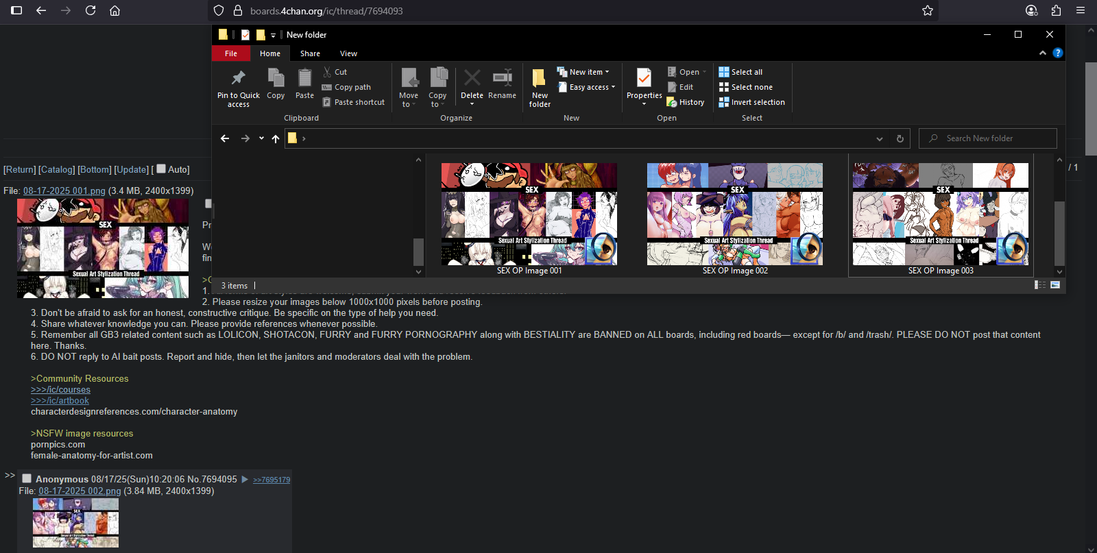Screen dimensions: 1097x553
Task: Select the SEX OP Image 002 file
Action: click(735, 219)
